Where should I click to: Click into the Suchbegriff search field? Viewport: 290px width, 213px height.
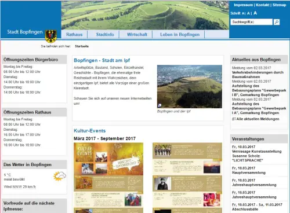(x=251, y=22)
